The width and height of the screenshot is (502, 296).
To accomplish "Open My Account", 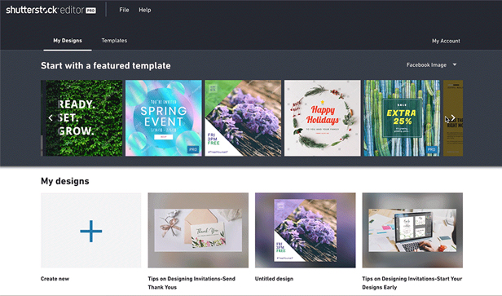I will coord(446,41).
